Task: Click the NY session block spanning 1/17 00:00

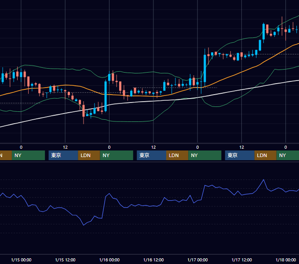Action: coord(205,155)
